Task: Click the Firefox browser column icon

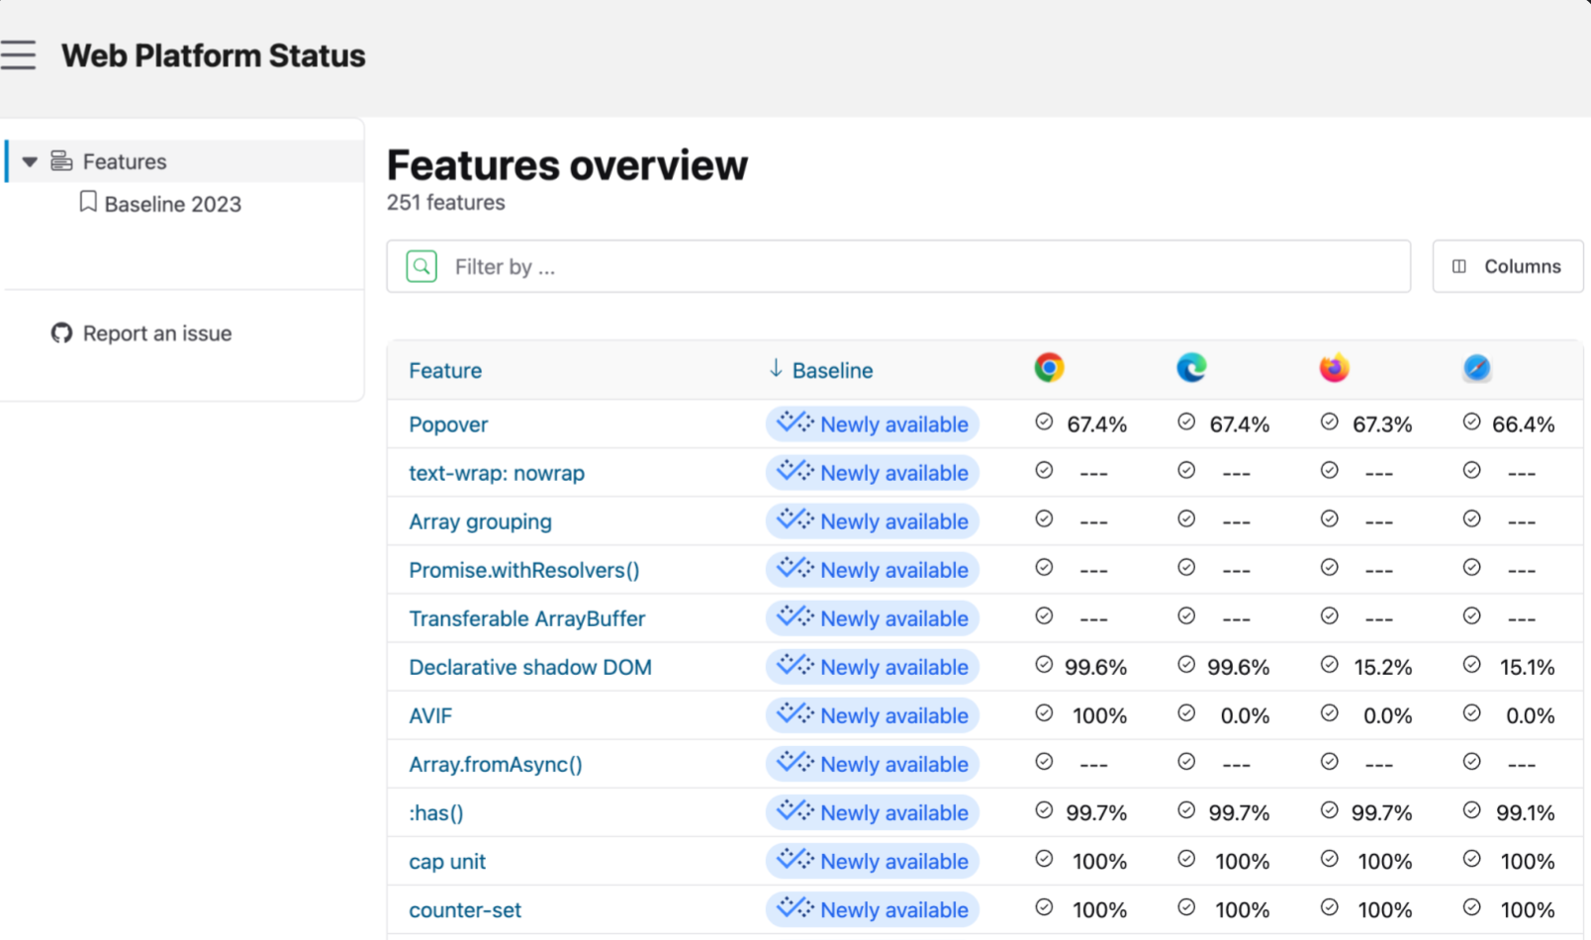Action: click(1334, 367)
